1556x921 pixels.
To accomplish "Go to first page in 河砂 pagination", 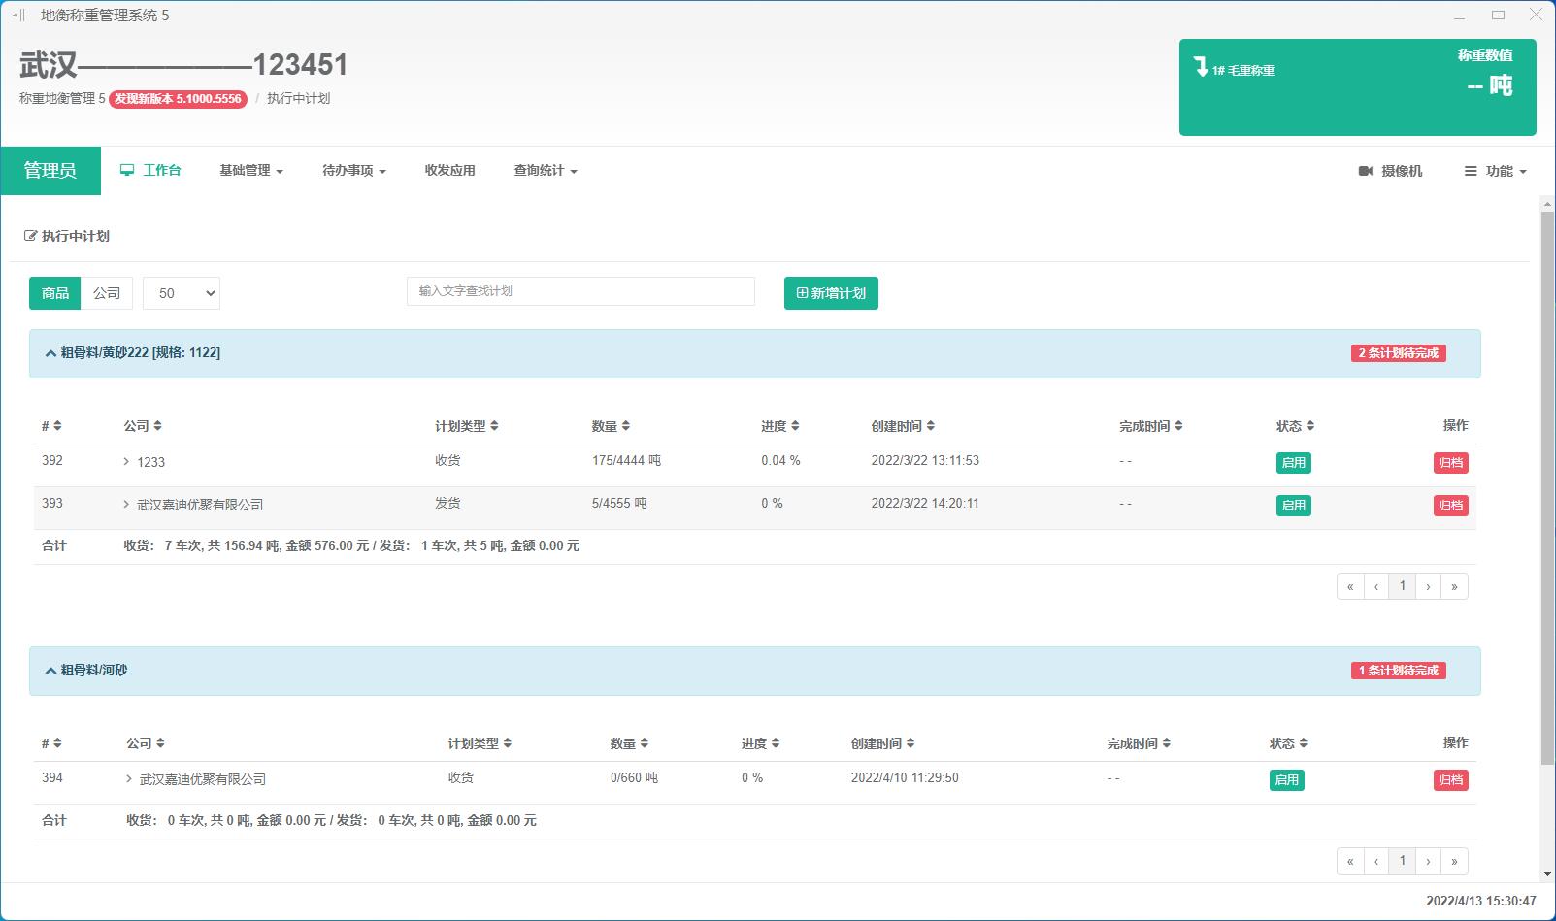I will point(1350,861).
